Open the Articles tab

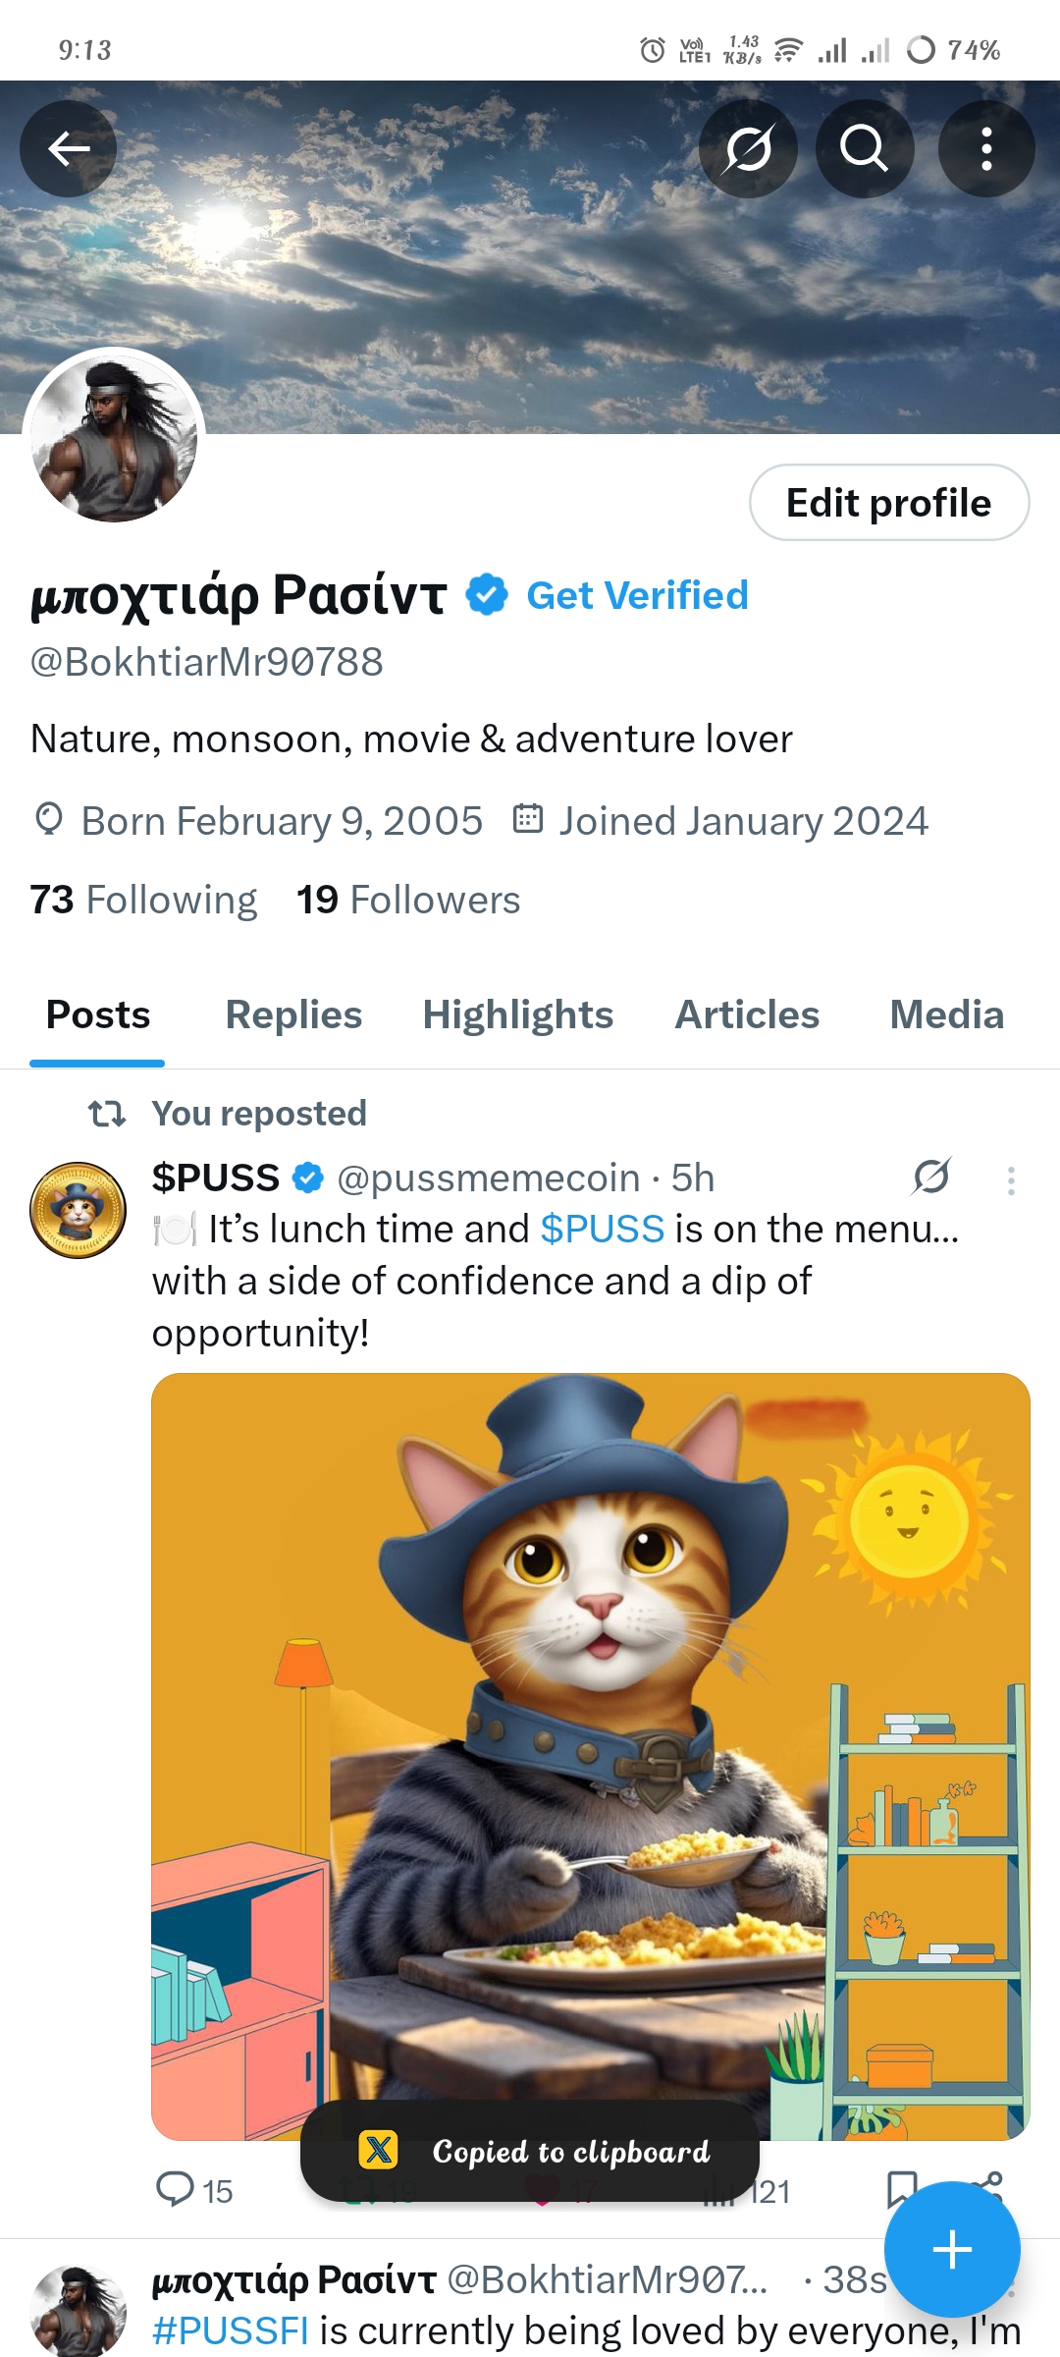click(x=747, y=1014)
